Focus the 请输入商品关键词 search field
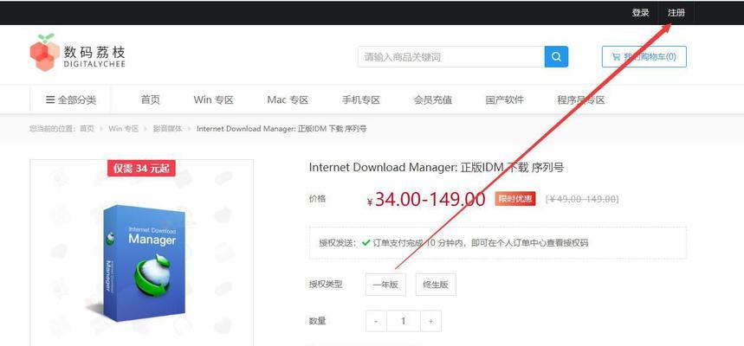744x346 pixels. point(451,57)
